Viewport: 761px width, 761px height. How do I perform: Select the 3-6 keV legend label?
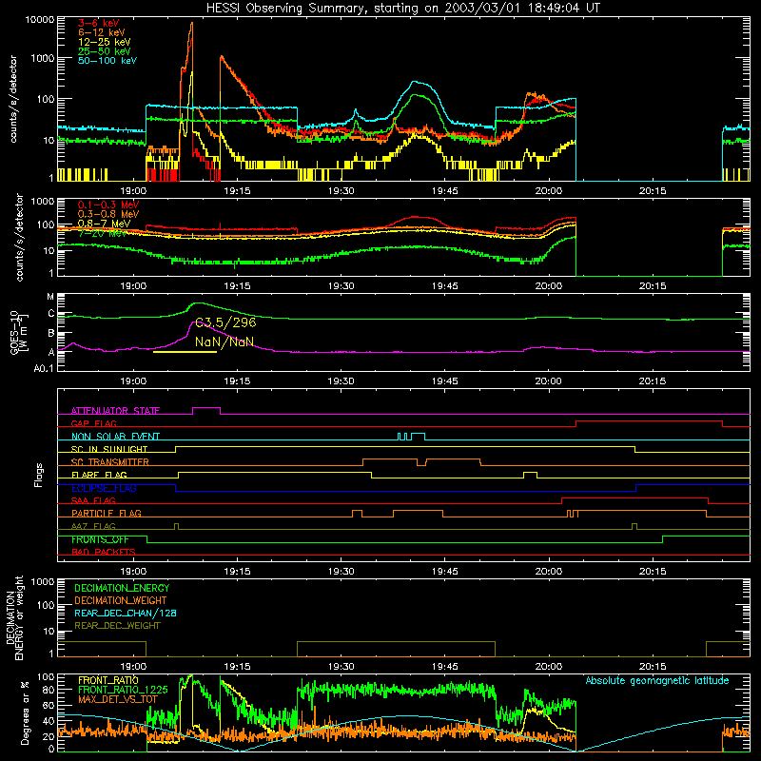tap(99, 23)
